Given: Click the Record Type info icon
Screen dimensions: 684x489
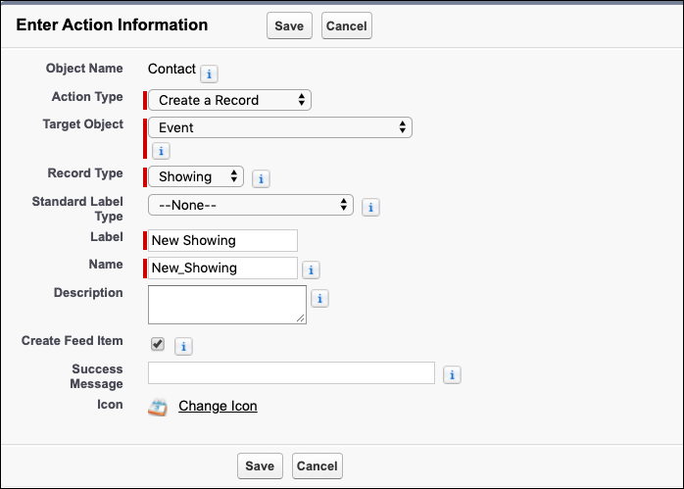Looking at the screenshot, I should point(261,179).
